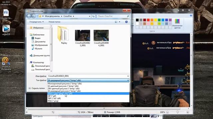Open file name history dropdown arrow

click(128, 76)
